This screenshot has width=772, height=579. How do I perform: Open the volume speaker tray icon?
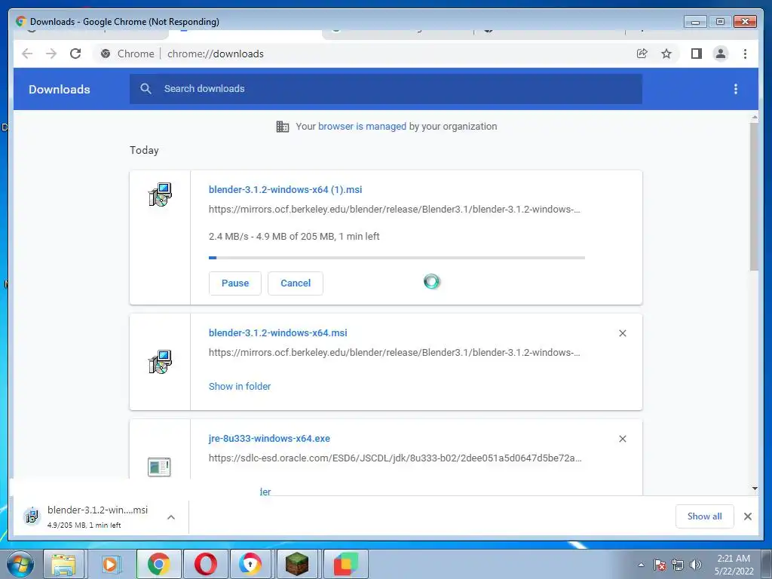(696, 565)
